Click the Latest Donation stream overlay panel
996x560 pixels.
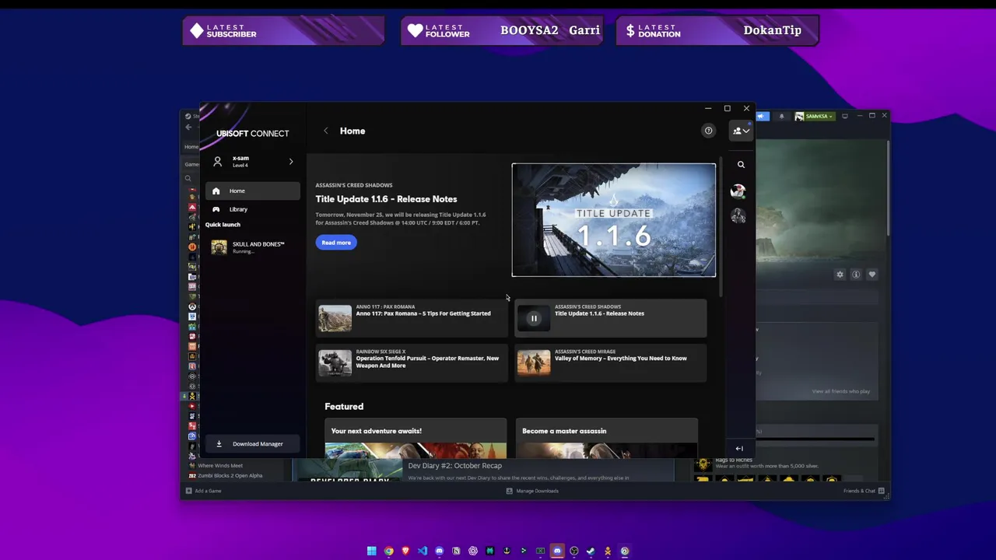point(717,30)
